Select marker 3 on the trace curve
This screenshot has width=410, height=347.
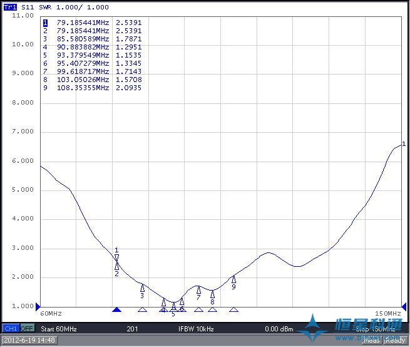tap(142, 287)
